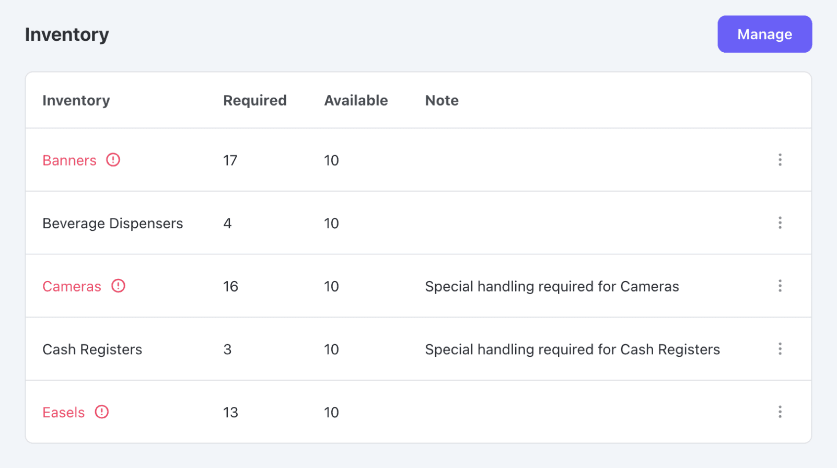
Task: Click the Manage button
Action: click(x=764, y=34)
